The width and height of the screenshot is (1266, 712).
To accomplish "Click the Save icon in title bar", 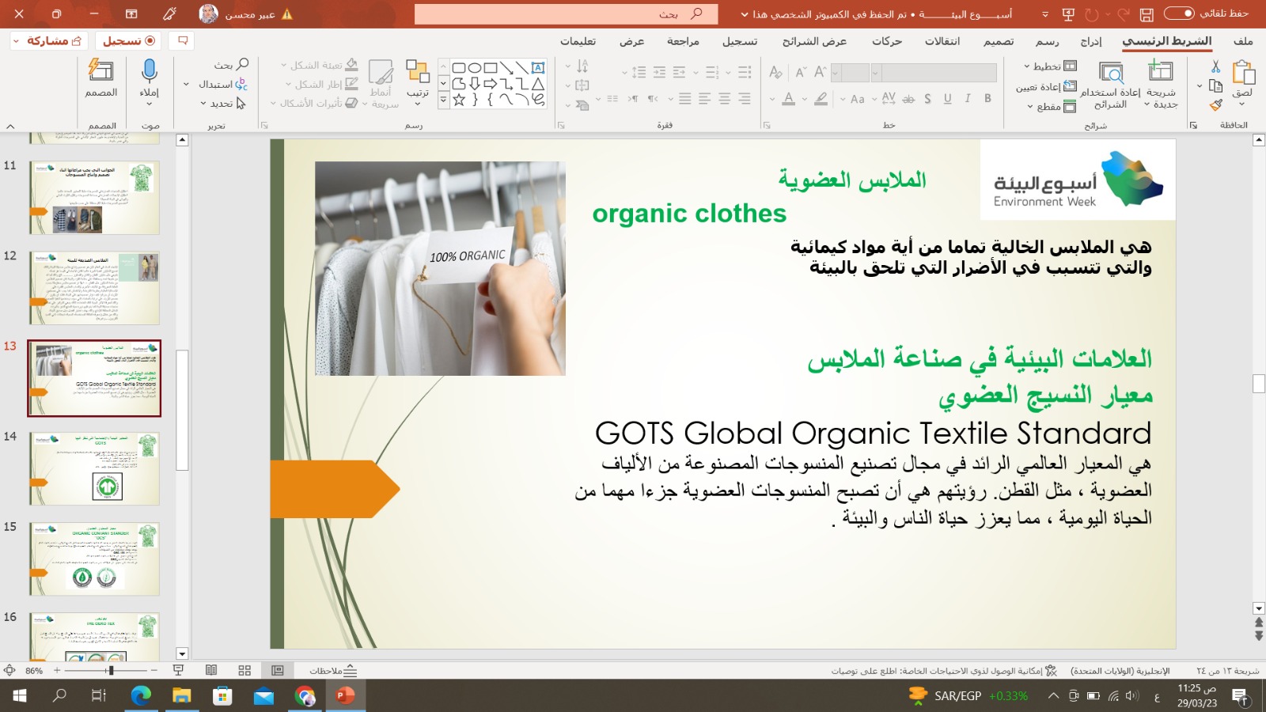I will tap(1147, 14).
